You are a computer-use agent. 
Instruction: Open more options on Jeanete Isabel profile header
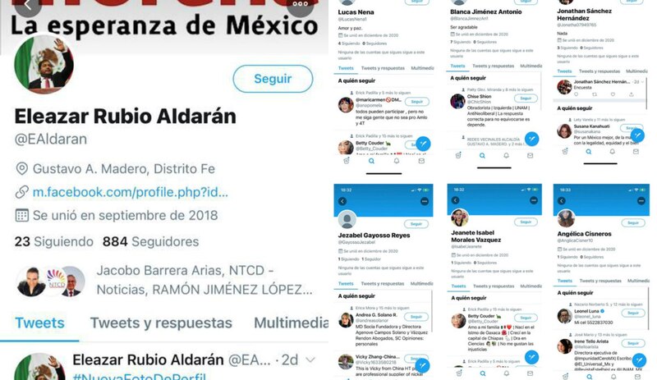point(533,201)
